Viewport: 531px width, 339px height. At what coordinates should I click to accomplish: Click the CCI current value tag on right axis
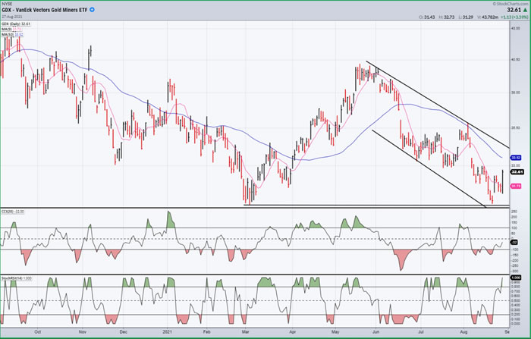514,241
